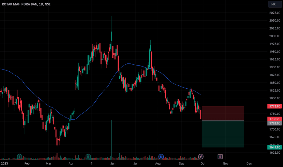Click the 1800.00 price axis label

(x=275, y=98)
